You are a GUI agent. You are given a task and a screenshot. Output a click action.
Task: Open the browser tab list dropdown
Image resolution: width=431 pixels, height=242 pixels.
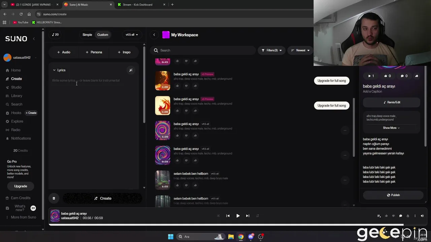point(4,4)
